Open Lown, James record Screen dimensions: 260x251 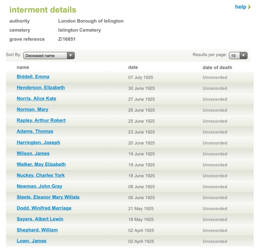[x=32, y=241]
